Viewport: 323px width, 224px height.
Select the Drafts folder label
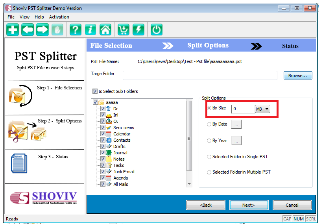[x=119, y=146]
